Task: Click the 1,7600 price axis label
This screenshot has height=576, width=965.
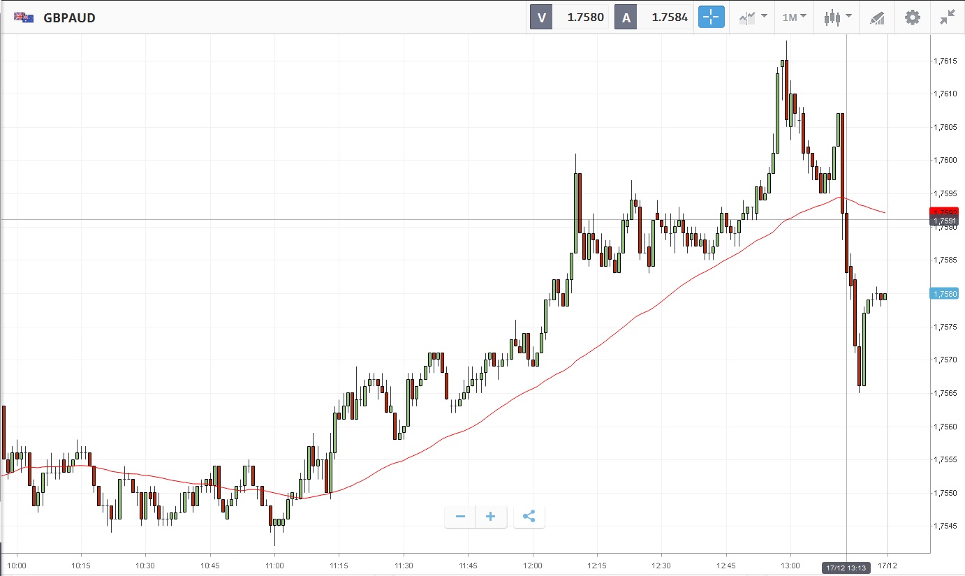Action: (x=945, y=161)
